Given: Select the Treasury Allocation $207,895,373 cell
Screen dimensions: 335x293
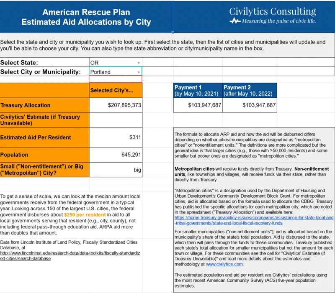Looking at the screenshot, I should click(x=116, y=105).
